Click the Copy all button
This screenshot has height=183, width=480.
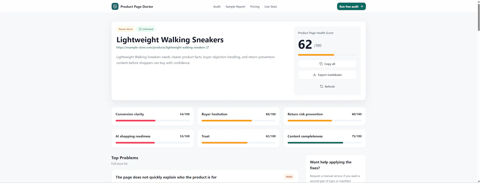tap(327, 64)
